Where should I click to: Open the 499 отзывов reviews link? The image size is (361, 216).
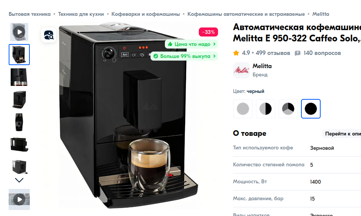click(x=273, y=53)
